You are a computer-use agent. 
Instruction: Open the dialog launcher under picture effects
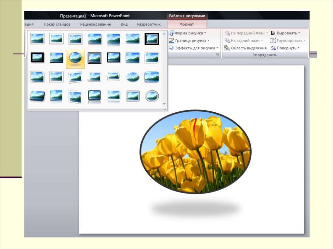218,55
